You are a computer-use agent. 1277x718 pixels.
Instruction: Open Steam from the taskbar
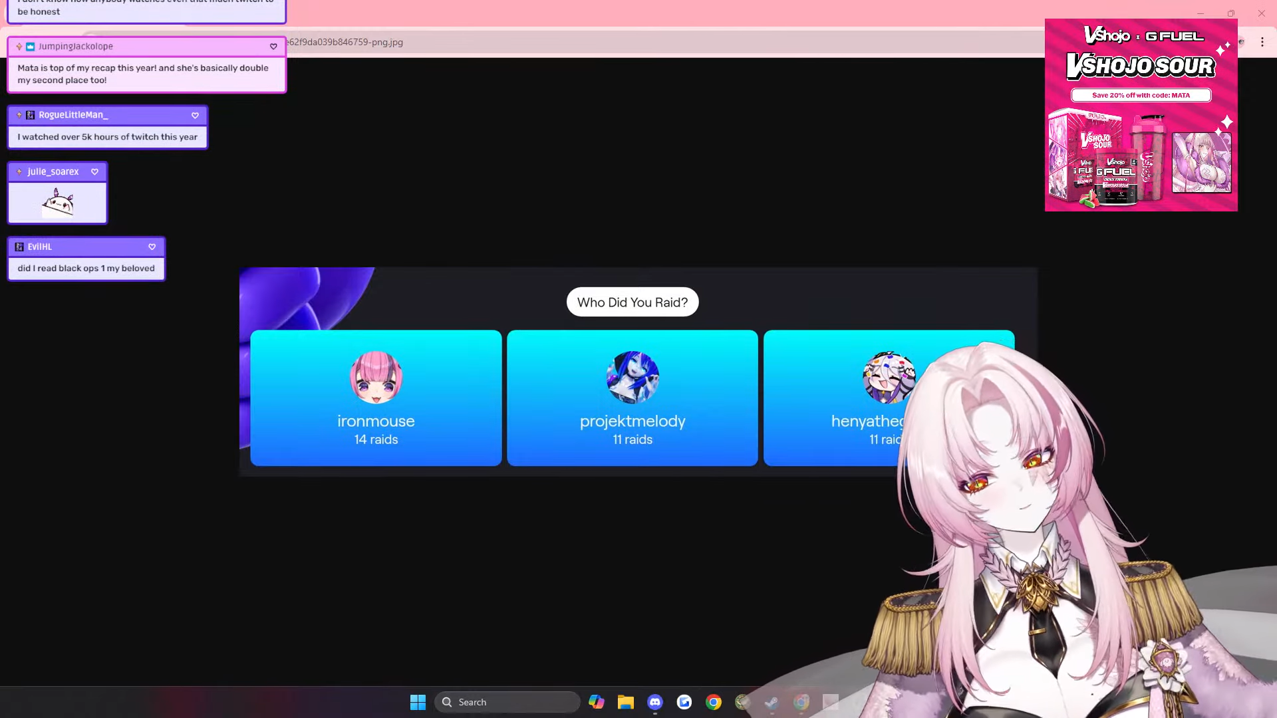[x=772, y=702]
